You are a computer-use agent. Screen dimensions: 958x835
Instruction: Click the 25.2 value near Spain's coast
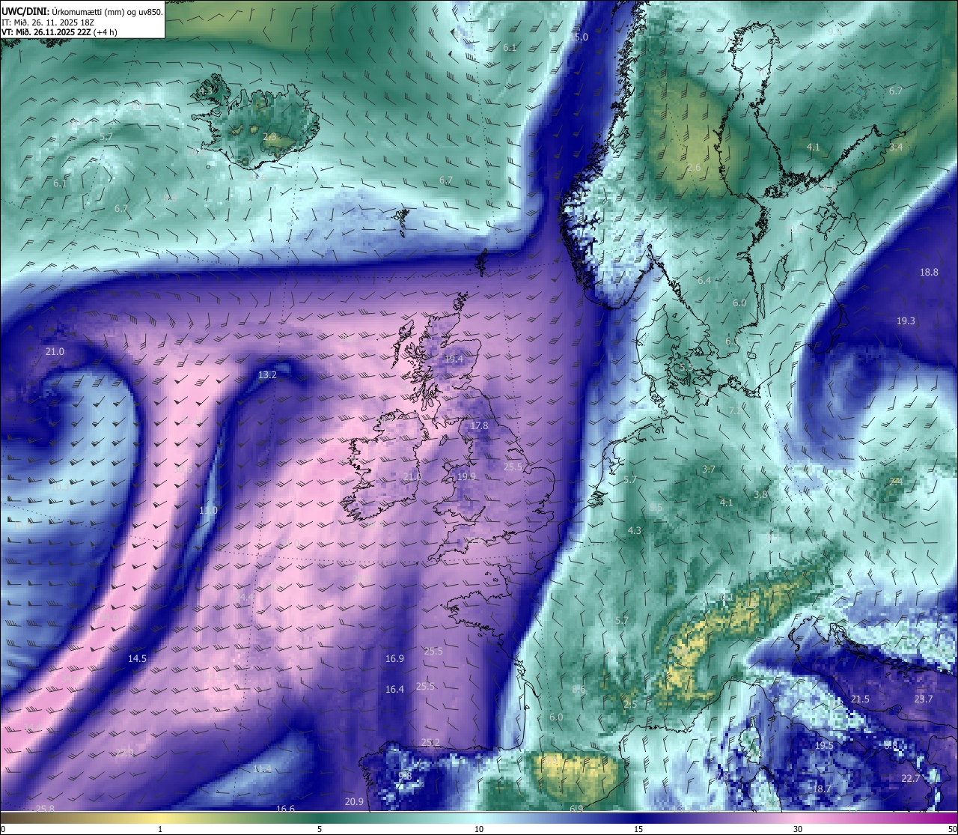pos(430,743)
